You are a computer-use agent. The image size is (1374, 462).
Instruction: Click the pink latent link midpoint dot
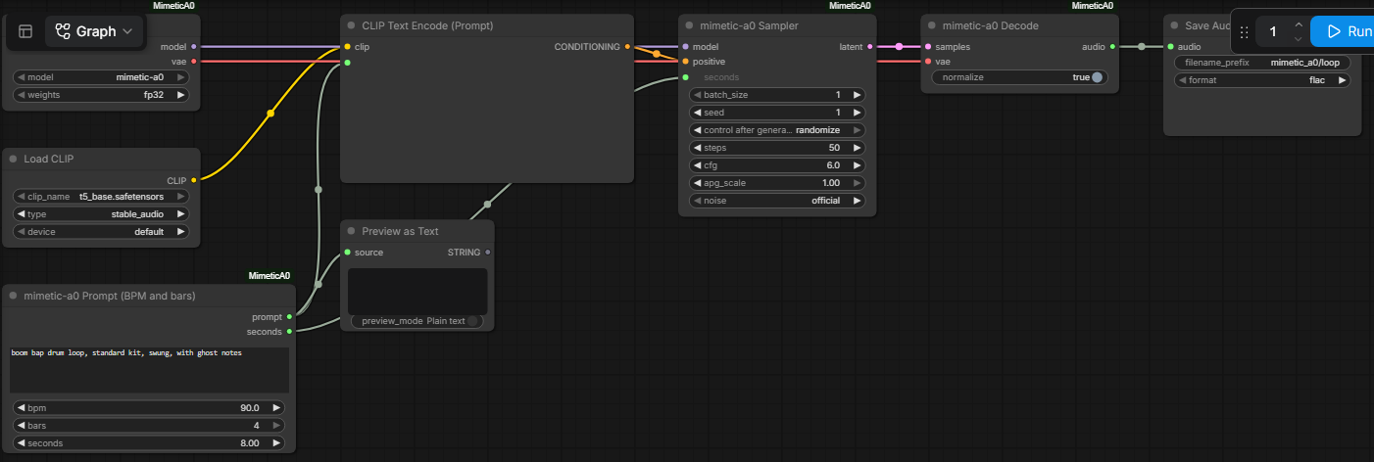pyautogui.click(x=899, y=46)
